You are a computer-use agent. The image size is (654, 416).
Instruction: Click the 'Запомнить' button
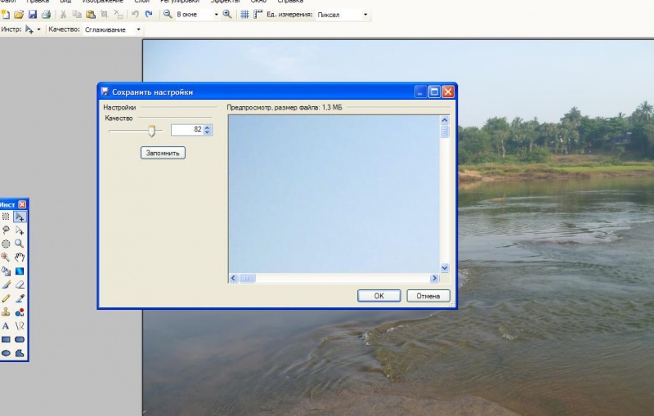pos(163,153)
